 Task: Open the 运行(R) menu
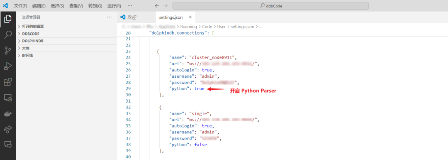[x=114, y=6]
